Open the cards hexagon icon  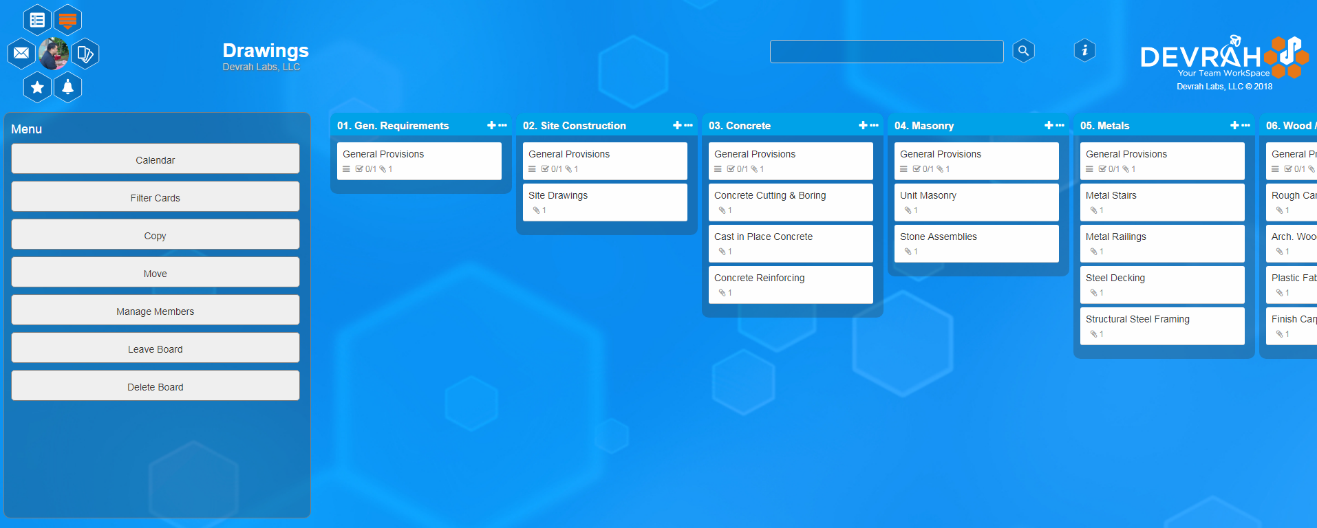pos(85,53)
